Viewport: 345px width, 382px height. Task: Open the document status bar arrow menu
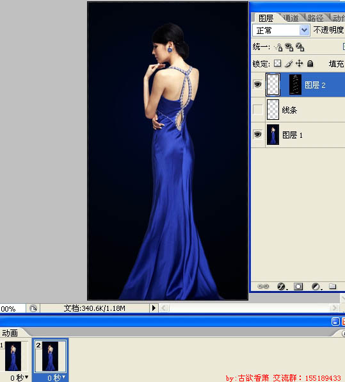pos(154,308)
